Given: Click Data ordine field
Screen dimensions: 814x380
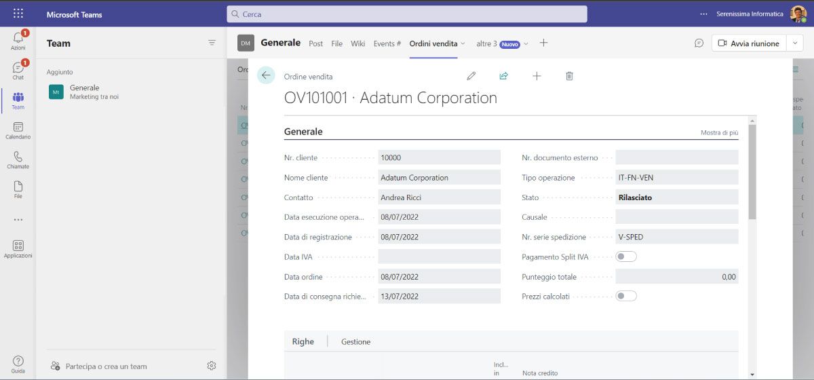Looking at the screenshot, I should pos(439,277).
